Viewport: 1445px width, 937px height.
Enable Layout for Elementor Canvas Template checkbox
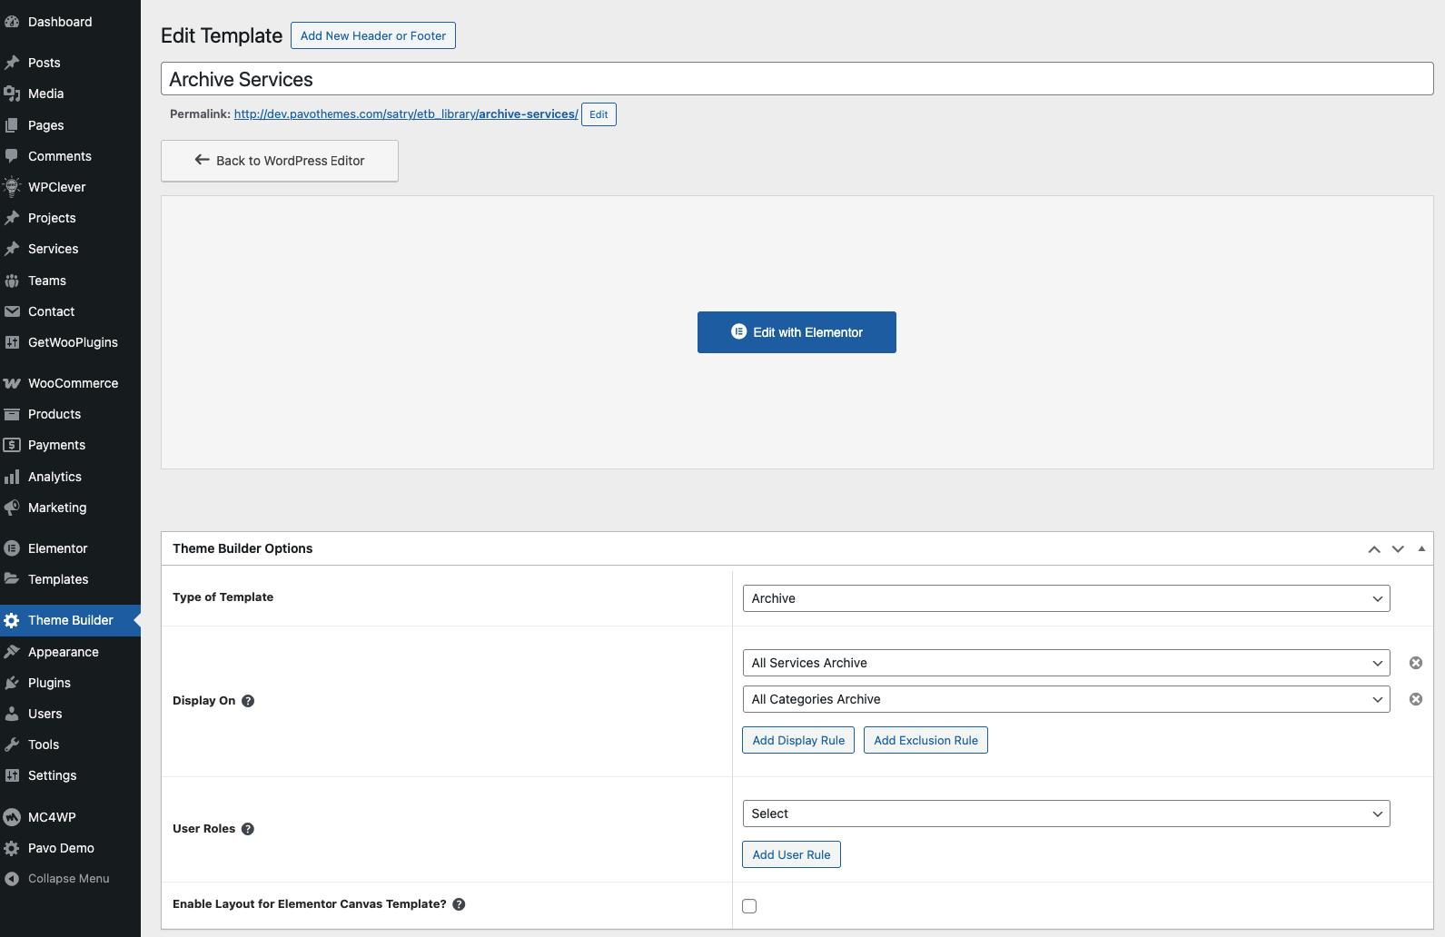(749, 906)
